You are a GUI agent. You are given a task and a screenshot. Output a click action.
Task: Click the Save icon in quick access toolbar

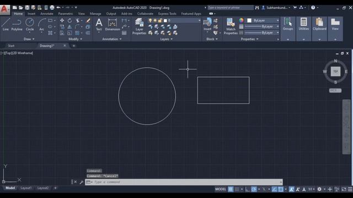pos(27,8)
